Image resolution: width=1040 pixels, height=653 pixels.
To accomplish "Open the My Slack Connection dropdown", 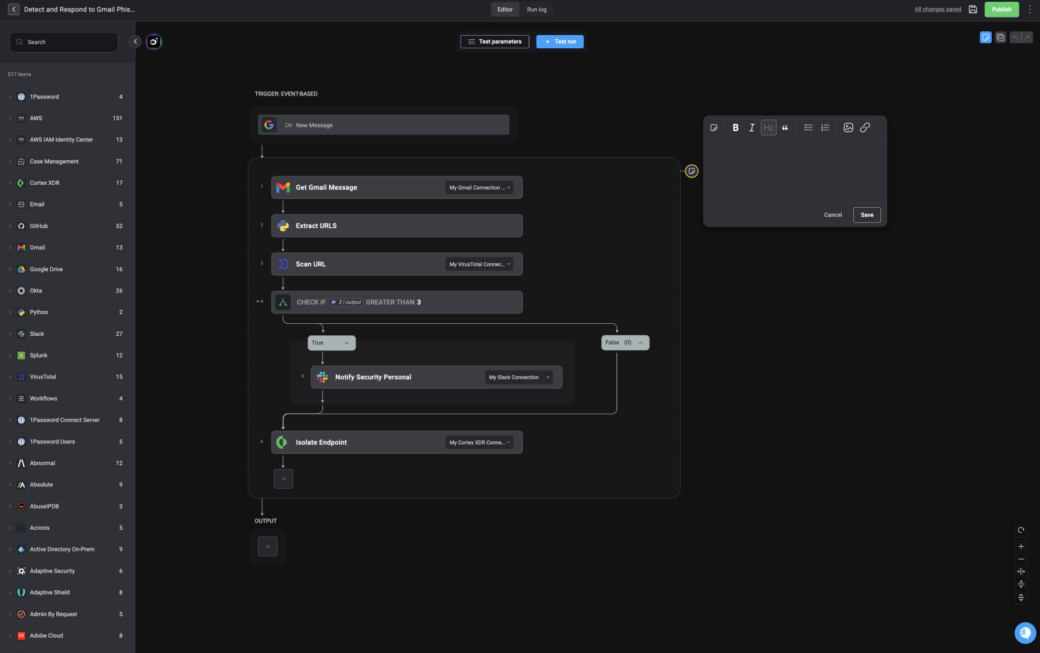I will pos(519,377).
